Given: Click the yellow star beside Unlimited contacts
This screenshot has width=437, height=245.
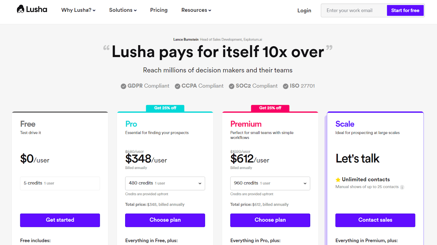Looking at the screenshot, I should point(338,180).
